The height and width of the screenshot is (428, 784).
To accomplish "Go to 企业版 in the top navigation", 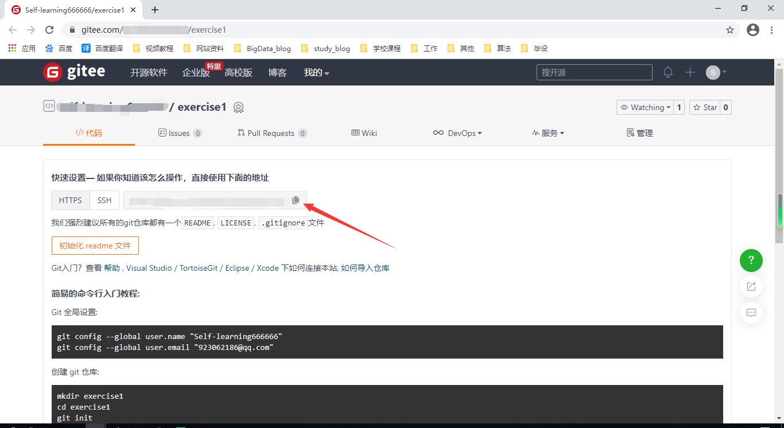I will (x=196, y=73).
